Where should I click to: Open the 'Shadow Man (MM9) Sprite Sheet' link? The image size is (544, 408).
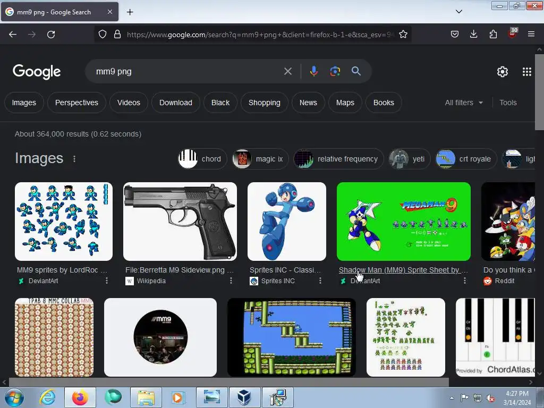pos(403,270)
